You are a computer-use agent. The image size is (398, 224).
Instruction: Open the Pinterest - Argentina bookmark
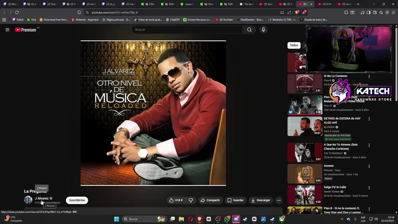pyautogui.click(x=85, y=20)
